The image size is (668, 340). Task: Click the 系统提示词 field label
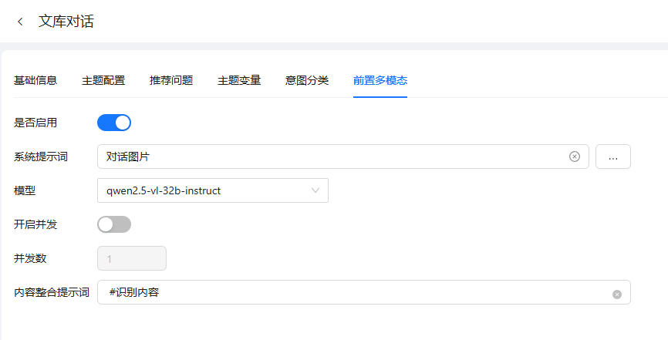(41, 157)
